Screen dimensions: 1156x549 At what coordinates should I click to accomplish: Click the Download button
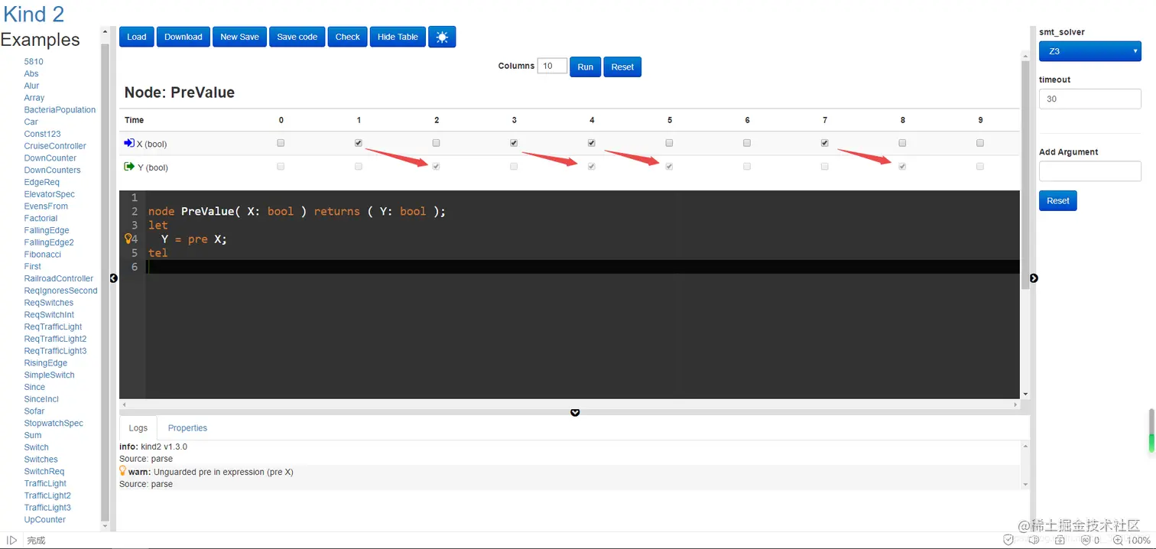click(183, 37)
